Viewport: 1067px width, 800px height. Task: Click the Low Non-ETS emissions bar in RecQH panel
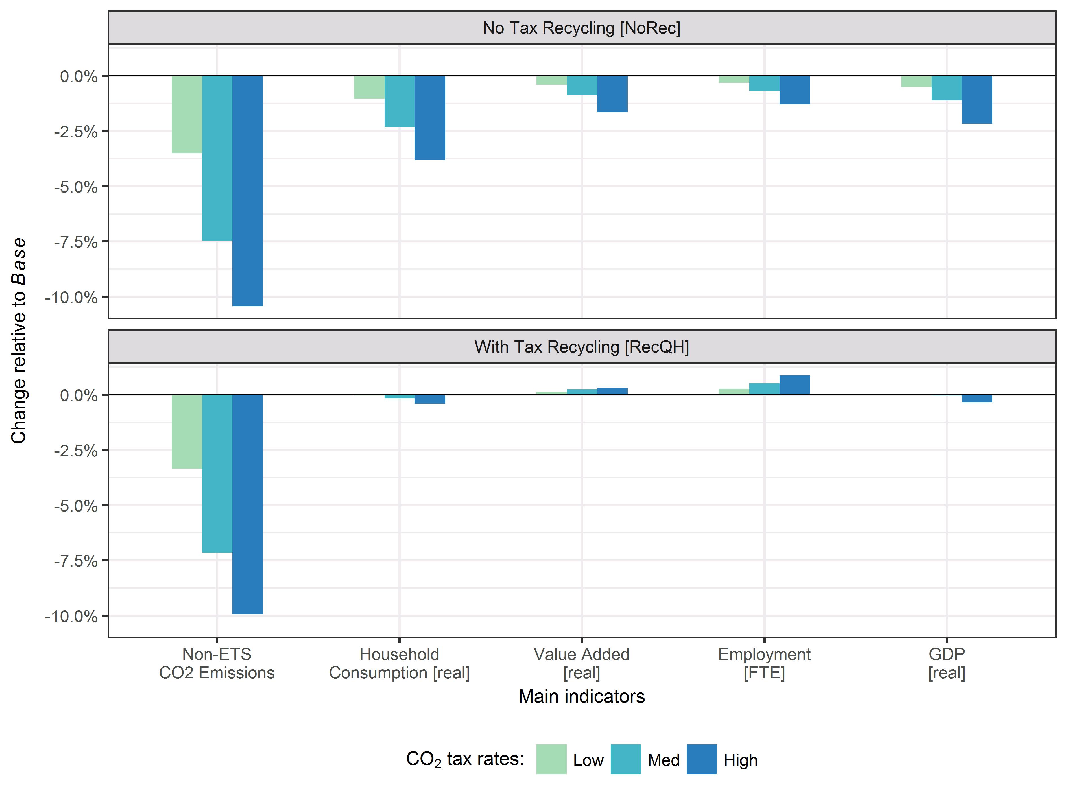coord(187,431)
